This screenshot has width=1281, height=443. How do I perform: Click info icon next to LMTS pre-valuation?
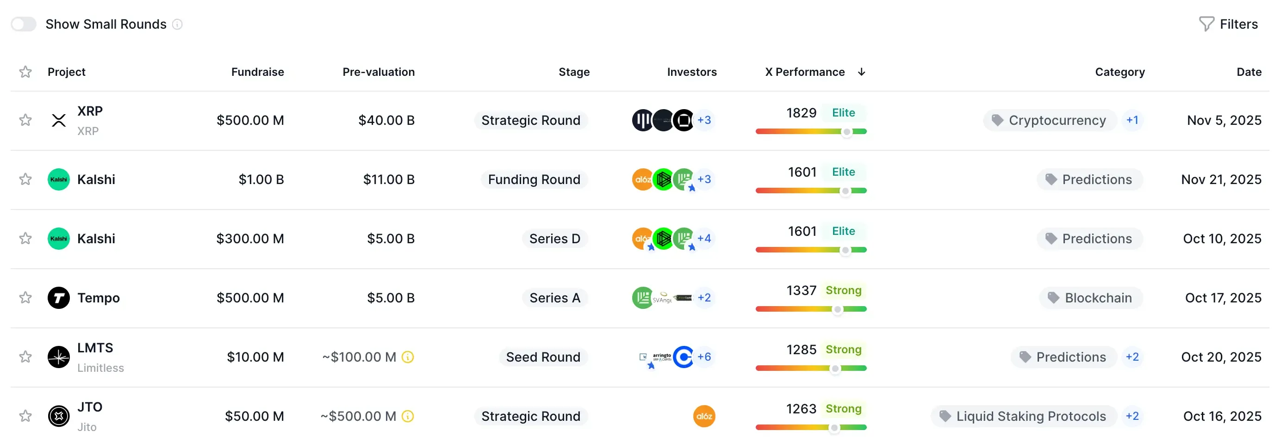click(x=408, y=357)
